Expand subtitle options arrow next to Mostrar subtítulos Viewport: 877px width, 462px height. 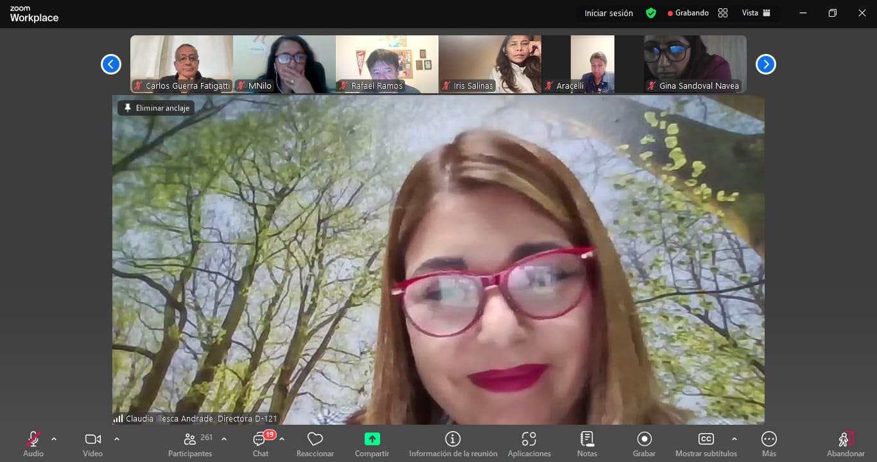point(734,440)
